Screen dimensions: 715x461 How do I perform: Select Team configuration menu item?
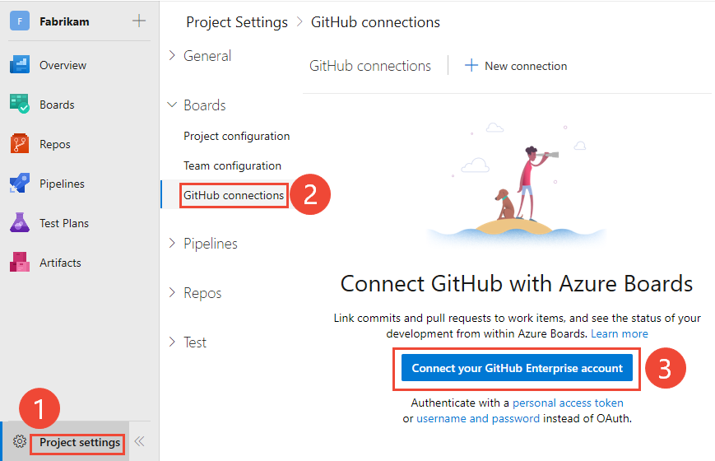point(232,165)
